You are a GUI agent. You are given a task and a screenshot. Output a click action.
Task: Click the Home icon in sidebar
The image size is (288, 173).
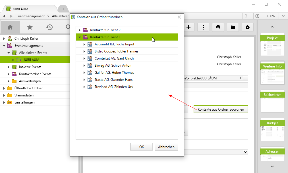click(x=10, y=27)
